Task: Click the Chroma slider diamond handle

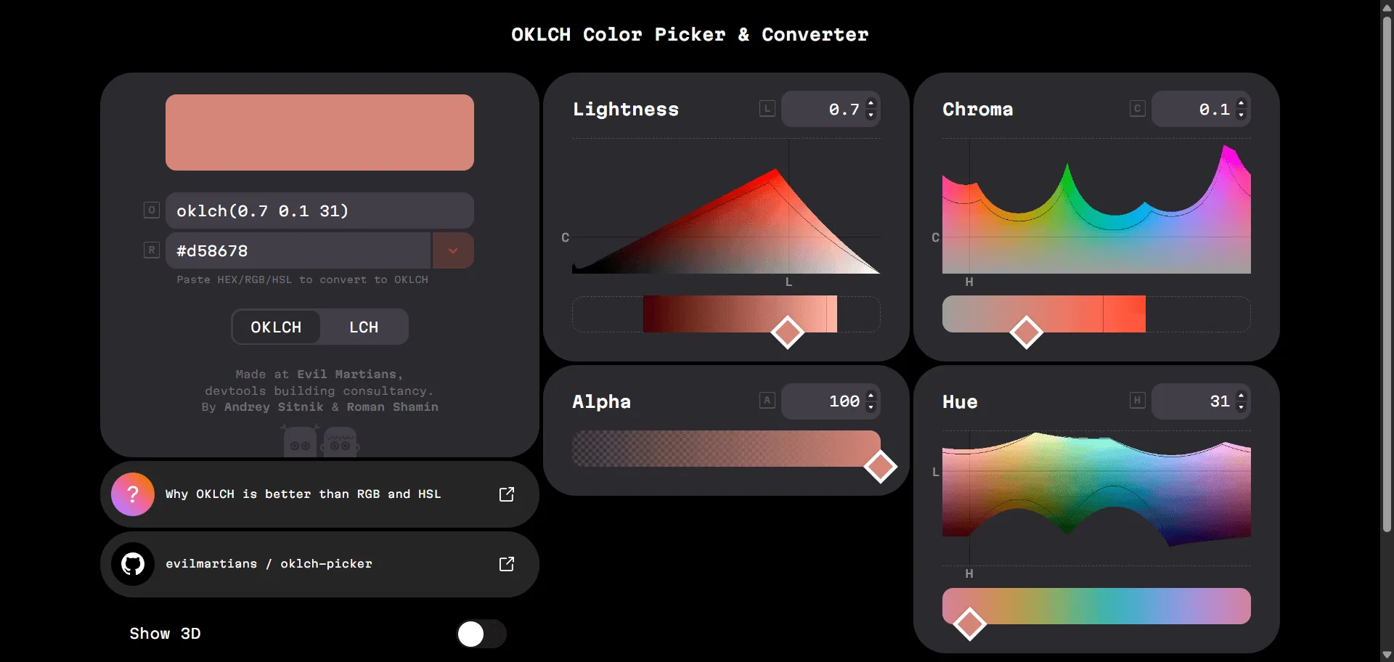Action: pyautogui.click(x=1027, y=332)
